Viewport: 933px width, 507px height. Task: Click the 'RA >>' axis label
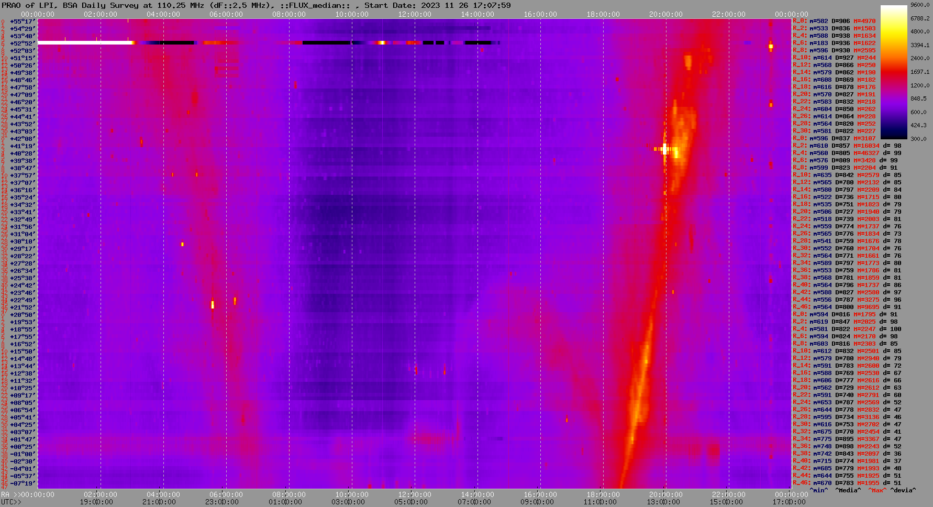coord(10,494)
